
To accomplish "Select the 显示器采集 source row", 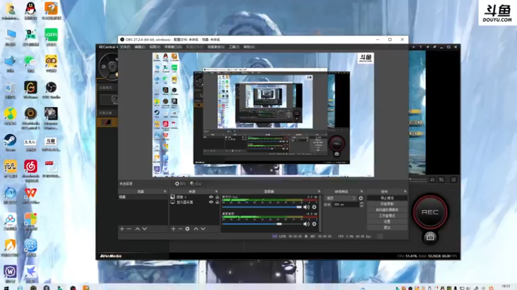I will (195, 202).
